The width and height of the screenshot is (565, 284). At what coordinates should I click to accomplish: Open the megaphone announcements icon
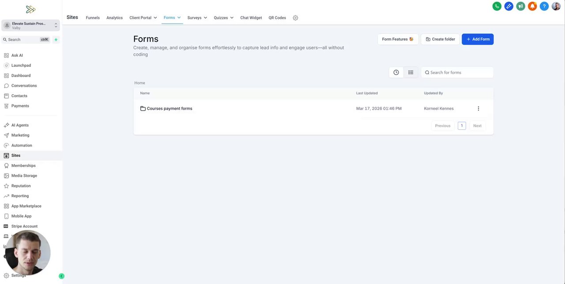521,6
